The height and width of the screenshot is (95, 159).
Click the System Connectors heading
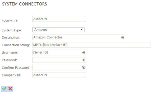click(25, 4)
